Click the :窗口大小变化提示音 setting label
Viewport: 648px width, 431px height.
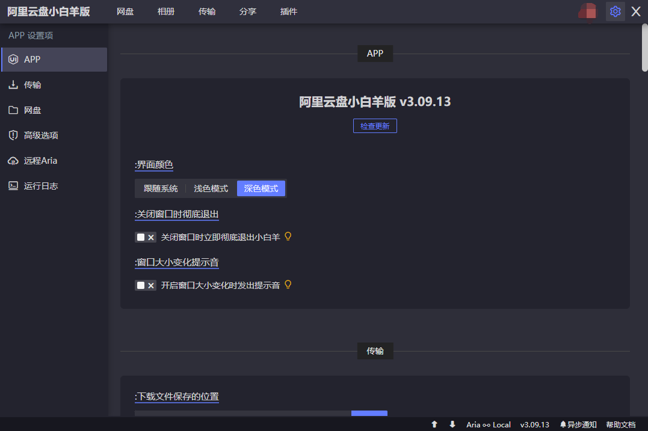[176, 262]
